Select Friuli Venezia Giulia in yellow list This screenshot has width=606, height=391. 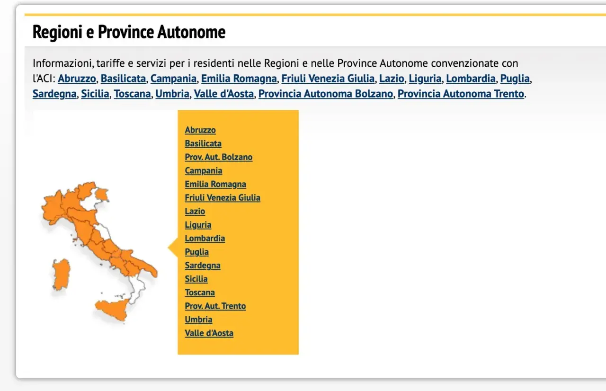click(223, 197)
